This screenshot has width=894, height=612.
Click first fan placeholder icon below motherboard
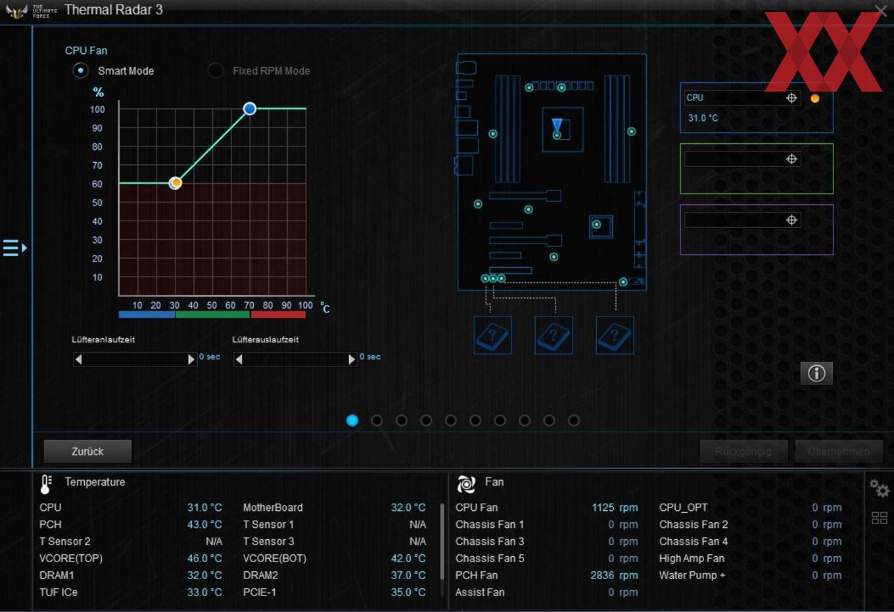click(x=492, y=335)
